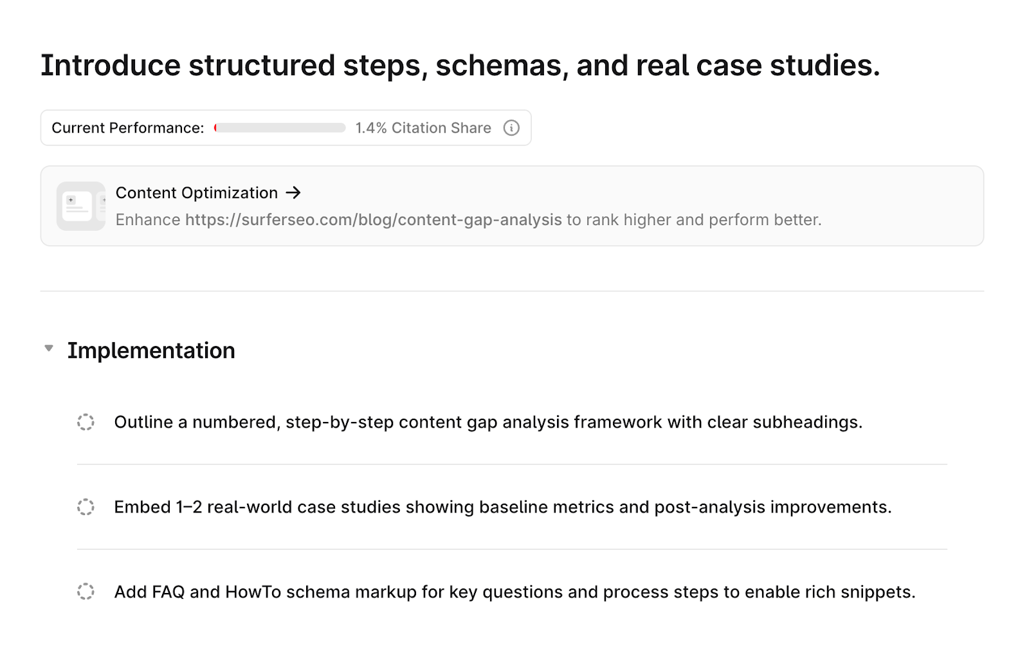Open the surferseo.com content-gap-analysis URL

pos(373,220)
